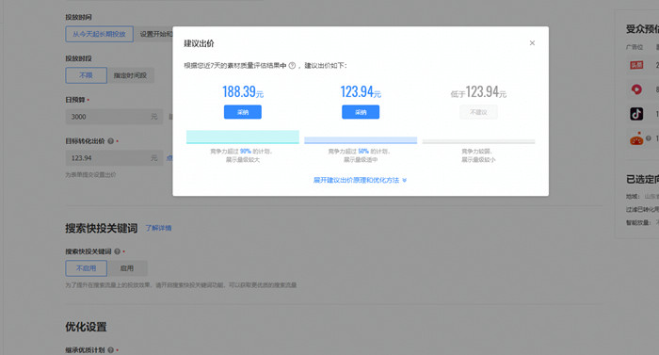
Task: Open the help icon after 素材质量评估结果中
Action: 292,66
